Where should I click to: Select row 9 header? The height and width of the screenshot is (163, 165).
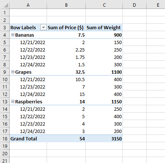5,72
